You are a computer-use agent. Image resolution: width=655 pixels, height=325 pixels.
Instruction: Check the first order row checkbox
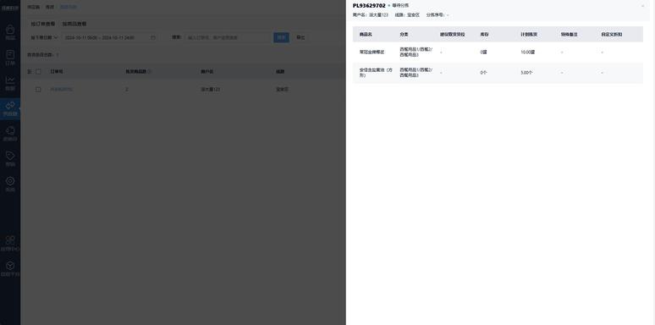38,90
